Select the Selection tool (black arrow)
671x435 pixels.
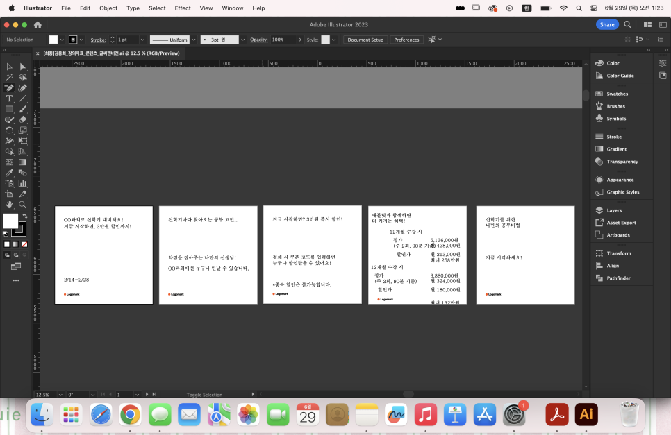point(9,67)
